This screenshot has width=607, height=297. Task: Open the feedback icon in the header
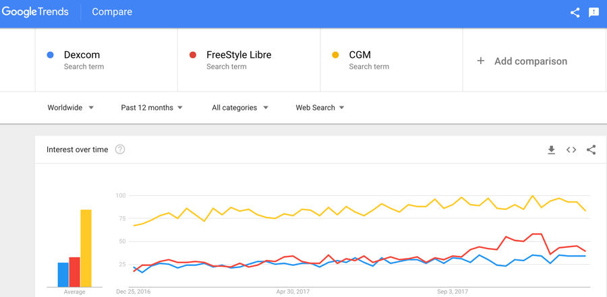(x=594, y=12)
